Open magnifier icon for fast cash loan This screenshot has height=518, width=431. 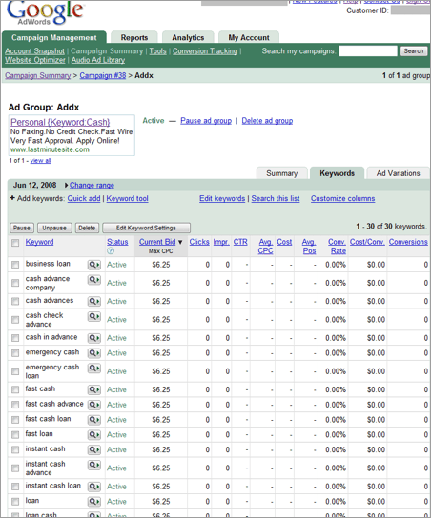pyautogui.click(x=94, y=420)
